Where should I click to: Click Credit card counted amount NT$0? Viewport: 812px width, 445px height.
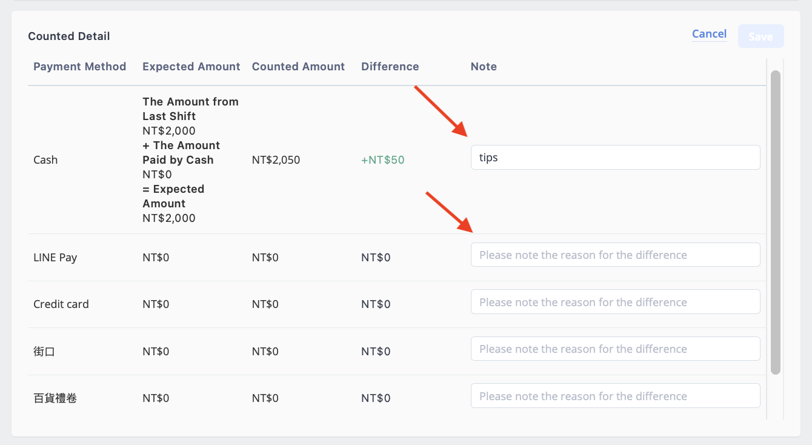[265, 304]
